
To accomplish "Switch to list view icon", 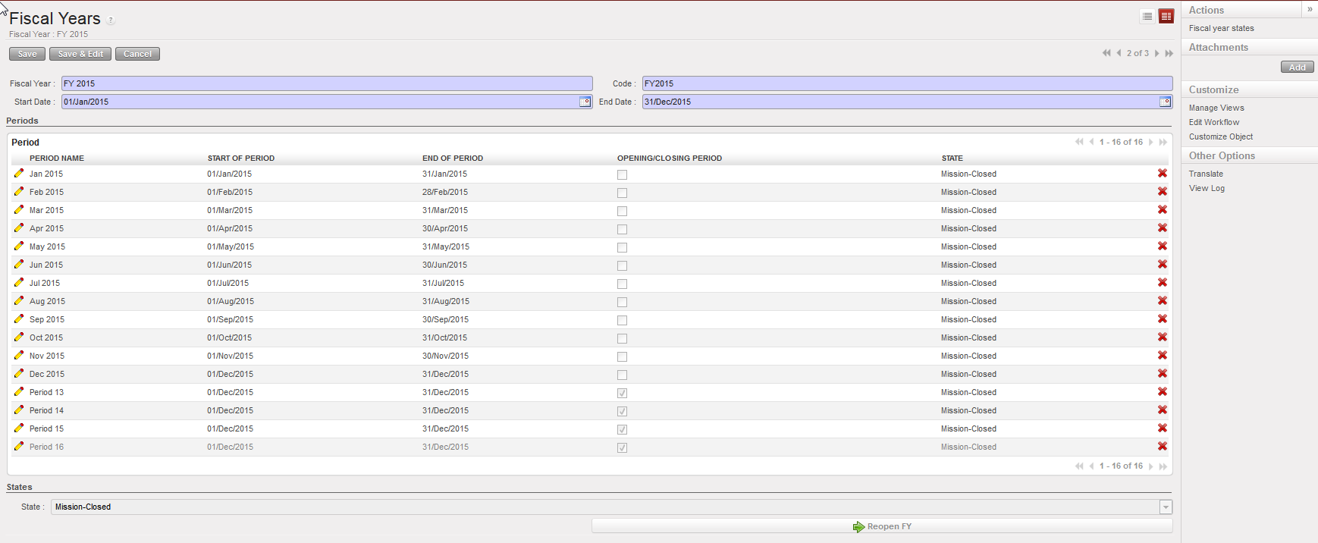I will coord(1147,17).
